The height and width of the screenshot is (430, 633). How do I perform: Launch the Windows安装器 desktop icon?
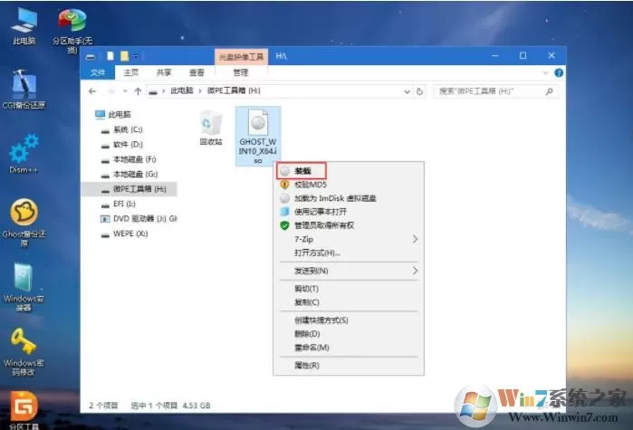coord(24,287)
